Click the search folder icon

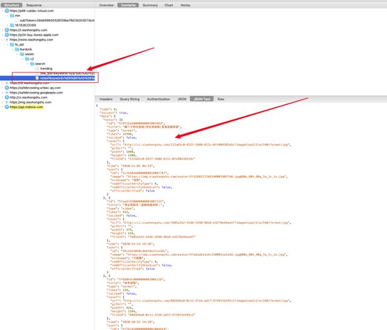(32, 63)
